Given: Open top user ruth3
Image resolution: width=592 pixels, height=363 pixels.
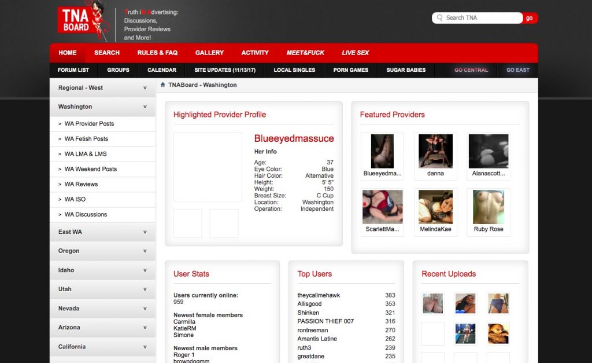Looking at the screenshot, I should pyautogui.click(x=304, y=347).
